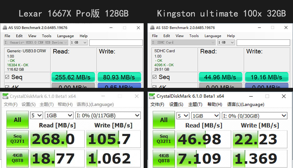Click the text field in left AS SSD toolbar
Image resolution: width=293 pixels, height=168 pixels.
point(116,42)
